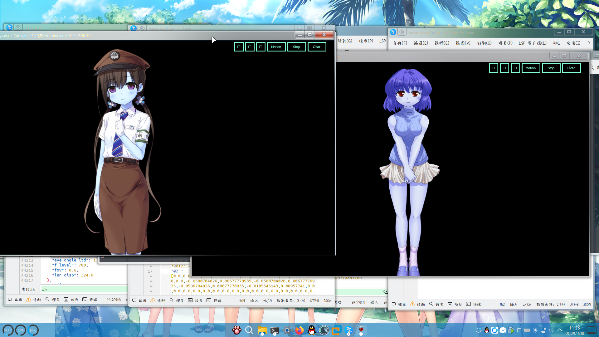Click zh_CN language in right Kate status bar
Screen dimensions: 599x337
click(527, 305)
